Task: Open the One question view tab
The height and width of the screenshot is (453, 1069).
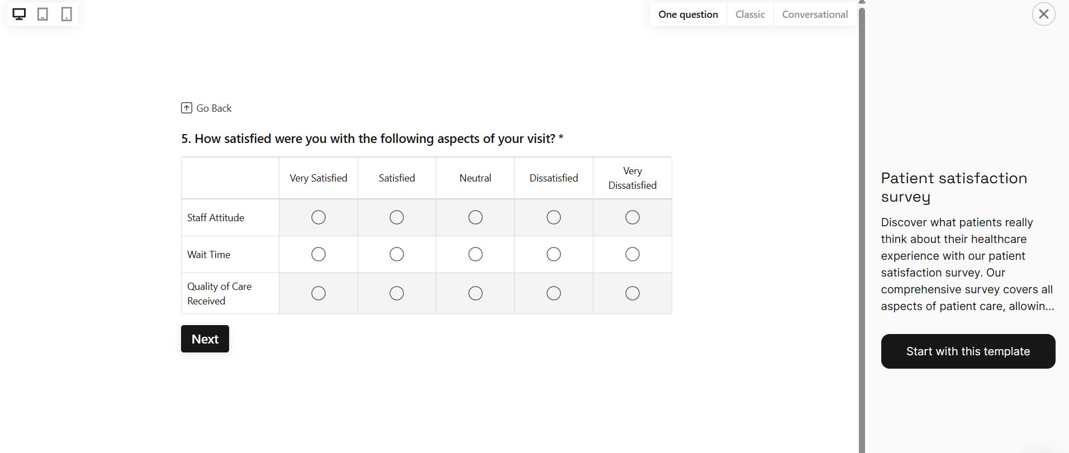Action: (688, 15)
